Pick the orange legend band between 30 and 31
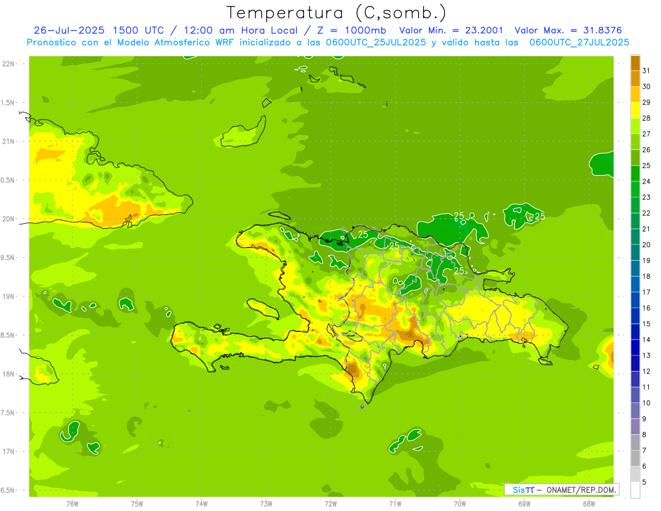Image resolution: width=661 pixels, height=511 pixels. point(635,78)
